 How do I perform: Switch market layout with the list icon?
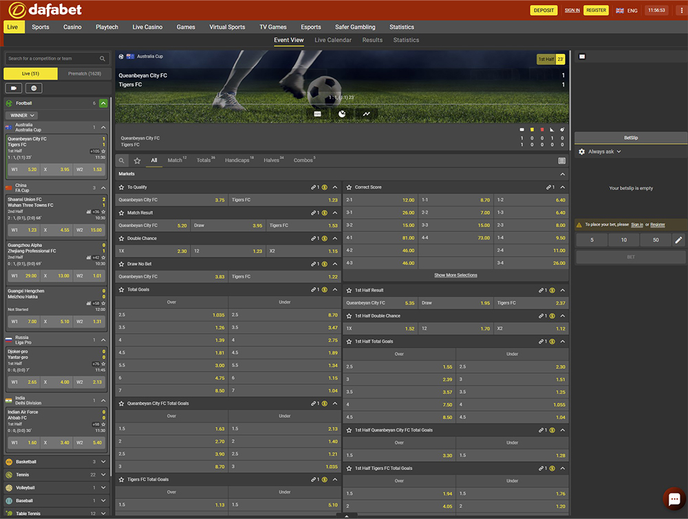tap(561, 160)
